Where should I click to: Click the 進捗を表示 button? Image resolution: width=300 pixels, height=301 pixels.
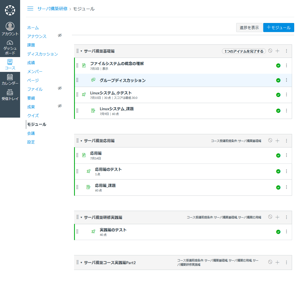(249, 27)
